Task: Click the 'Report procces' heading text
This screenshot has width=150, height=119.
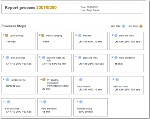Action: 20,8
